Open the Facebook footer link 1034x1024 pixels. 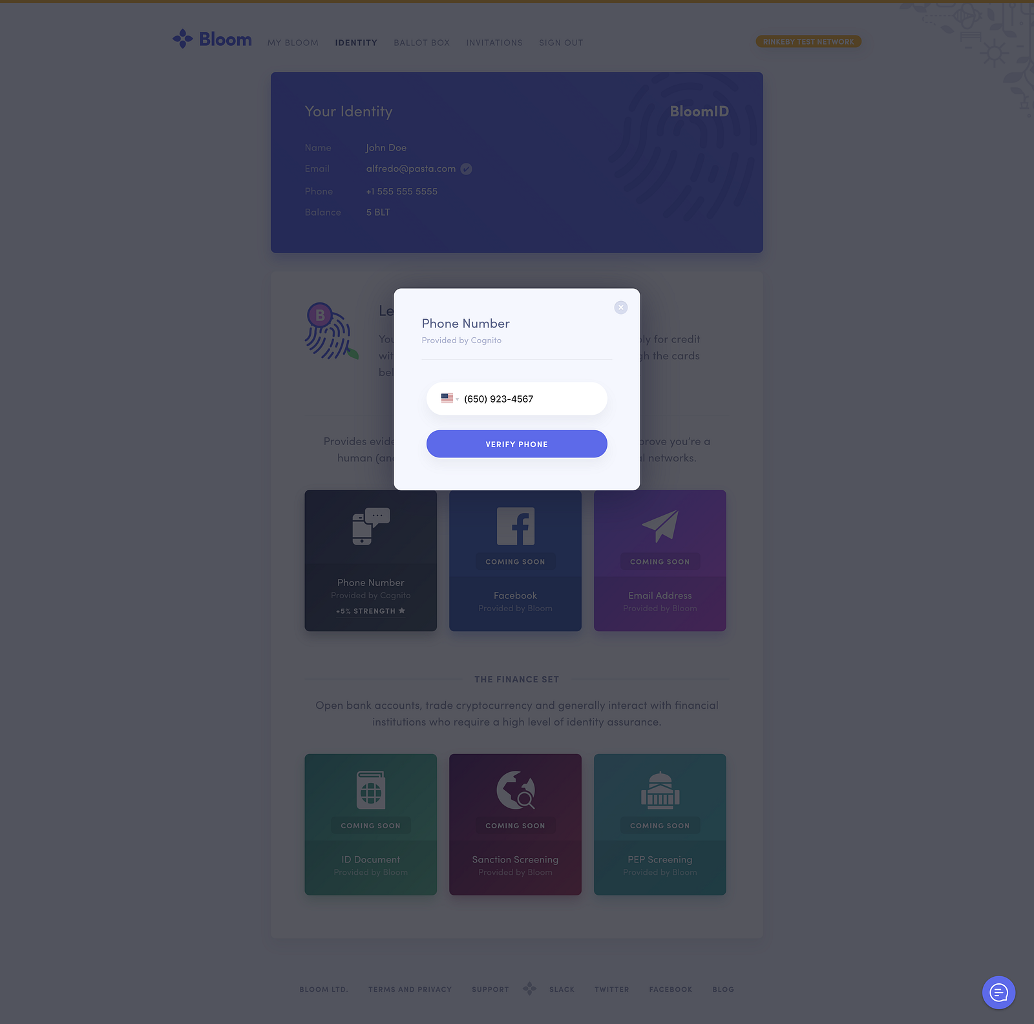(x=671, y=990)
